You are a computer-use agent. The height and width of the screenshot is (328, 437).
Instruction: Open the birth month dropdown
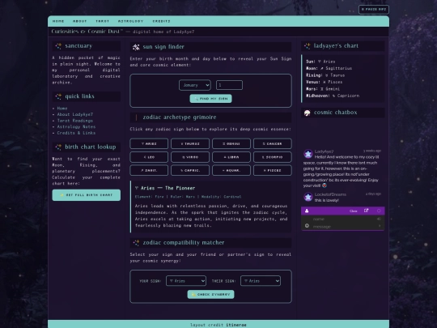click(195, 85)
